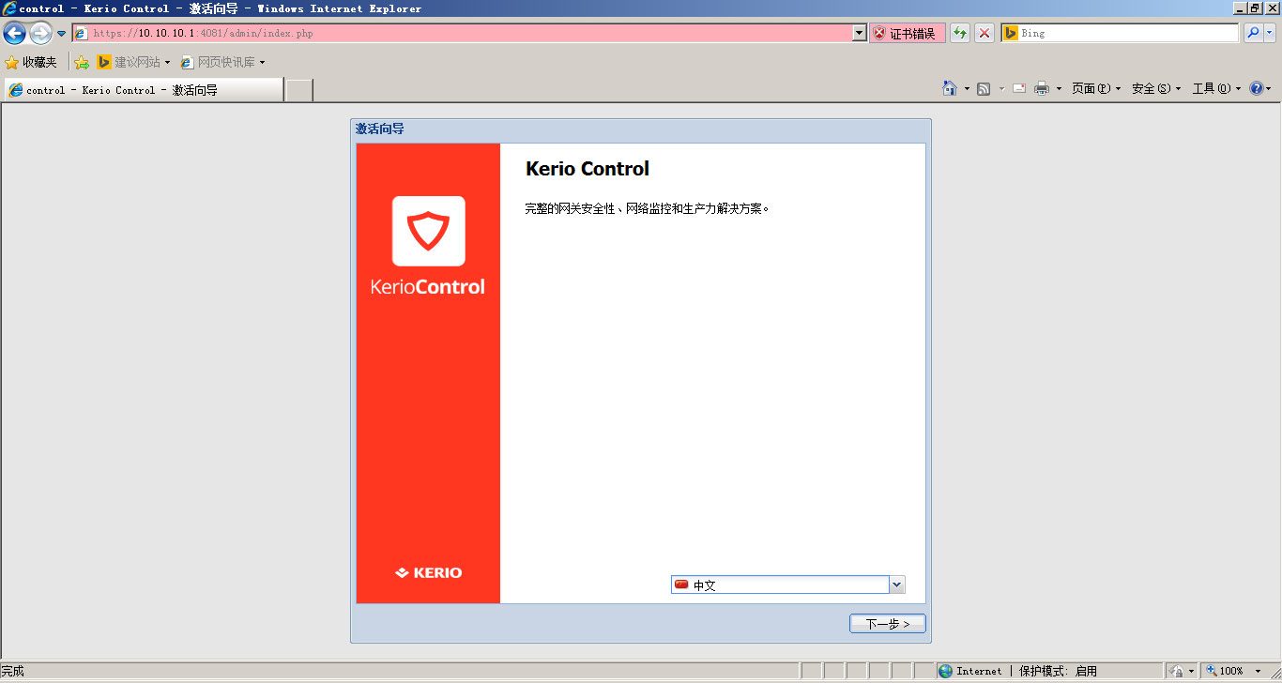Click the address bar URL field
Viewport: 1282px width, 683px height.
[x=461, y=33]
